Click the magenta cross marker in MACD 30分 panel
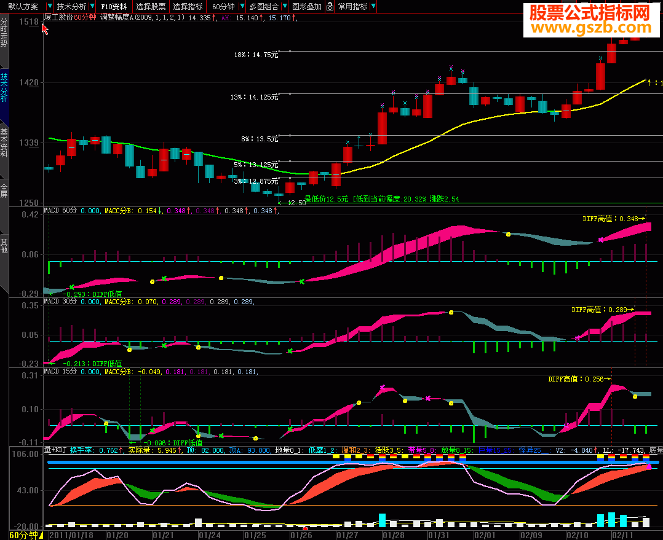Screen dimensions: 663x540 pos(578,338)
